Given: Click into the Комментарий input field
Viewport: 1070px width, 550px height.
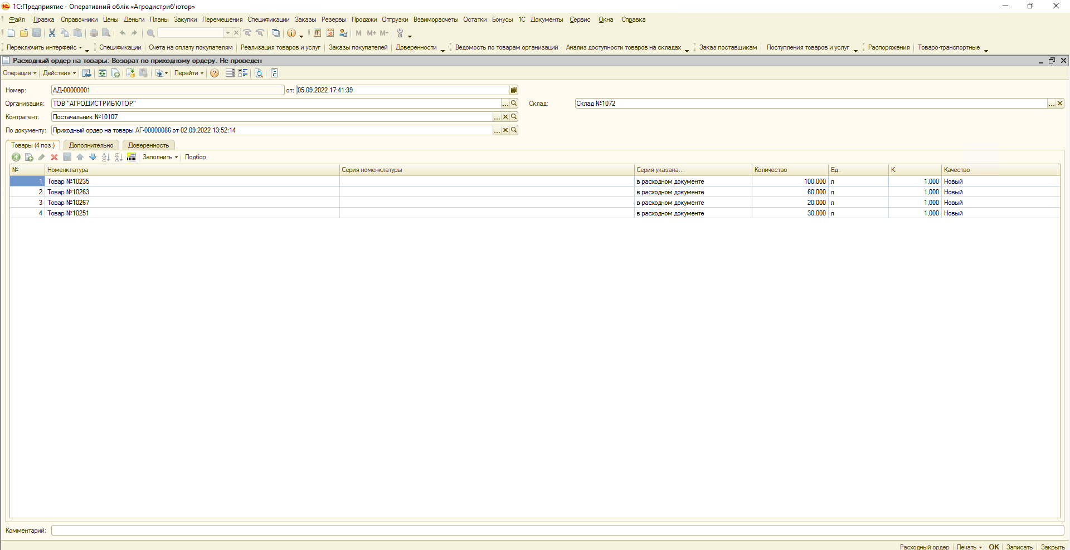Looking at the screenshot, I should pos(557,531).
